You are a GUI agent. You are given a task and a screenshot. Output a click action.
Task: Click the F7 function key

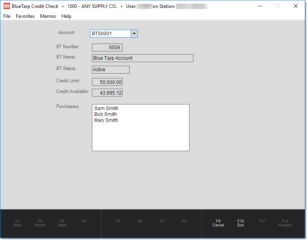coord(162,221)
